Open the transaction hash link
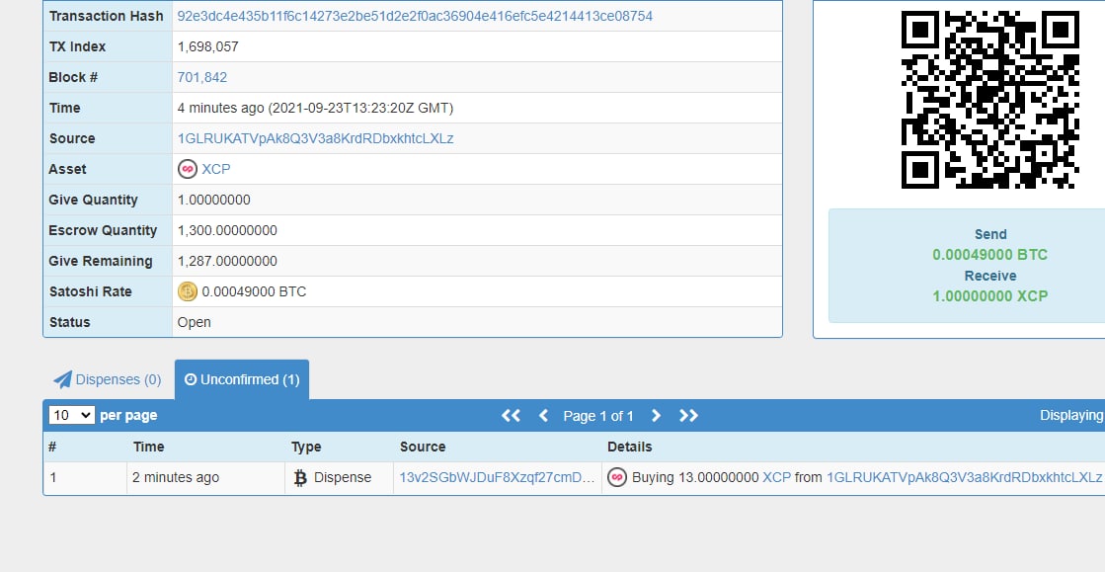 [415, 16]
